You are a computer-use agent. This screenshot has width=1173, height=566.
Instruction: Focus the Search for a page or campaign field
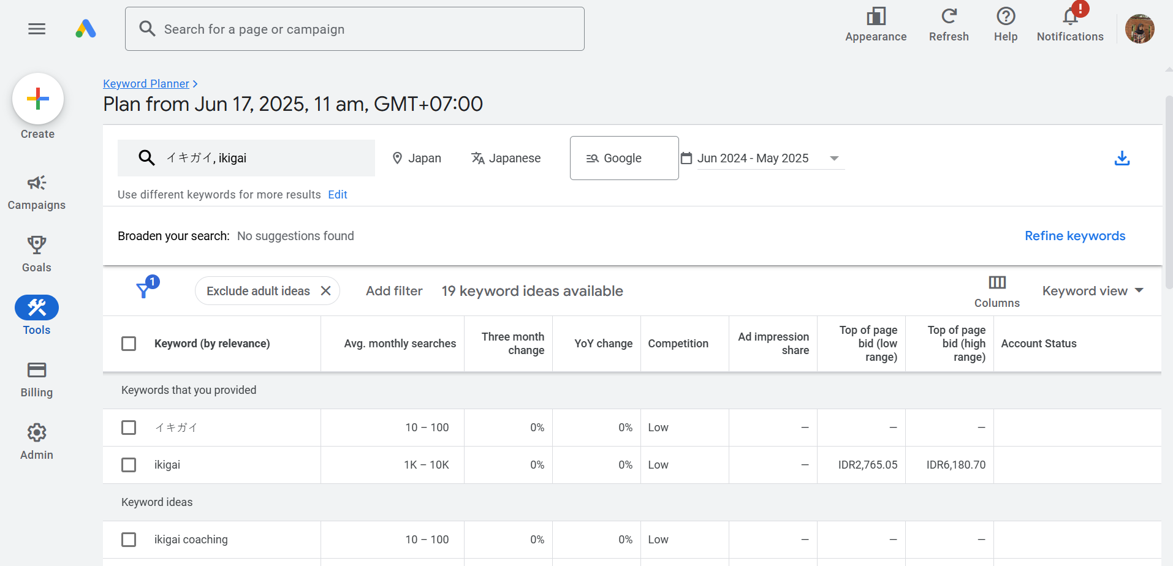[355, 29]
